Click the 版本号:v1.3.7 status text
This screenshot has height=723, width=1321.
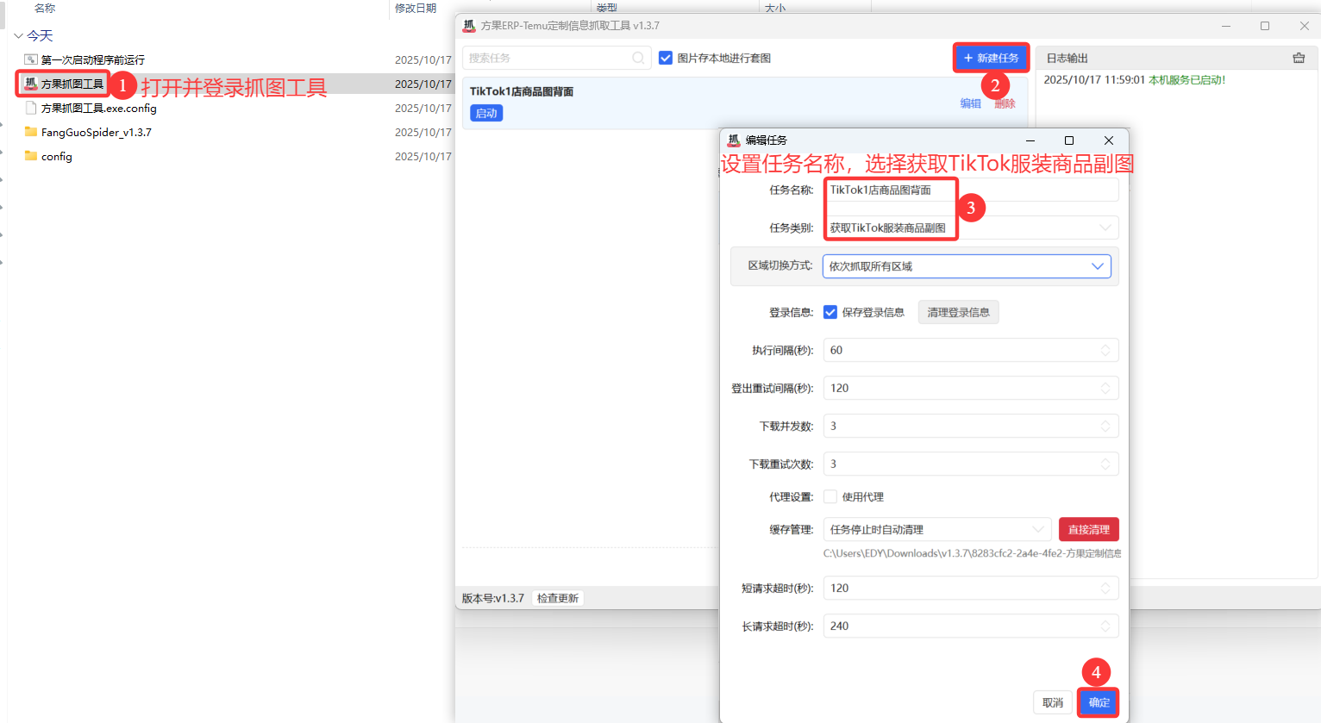tap(493, 598)
